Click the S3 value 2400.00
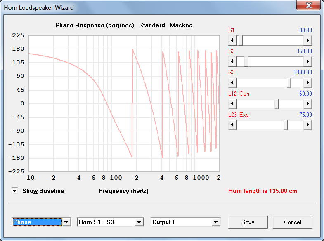Image resolution: width=324 pixels, height=241 pixels. click(x=303, y=72)
